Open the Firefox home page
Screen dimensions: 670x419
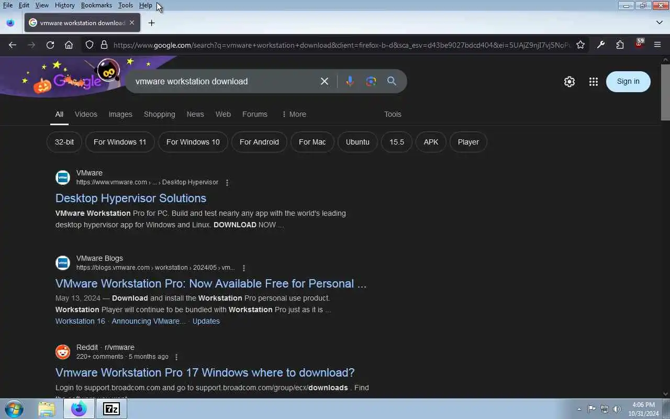pyautogui.click(x=69, y=45)
